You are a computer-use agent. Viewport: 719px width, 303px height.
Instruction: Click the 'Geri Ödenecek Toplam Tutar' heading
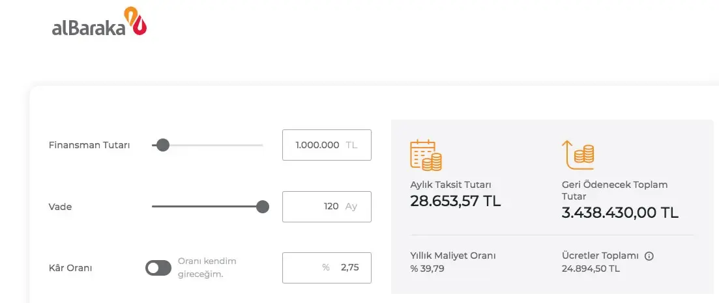614,190
